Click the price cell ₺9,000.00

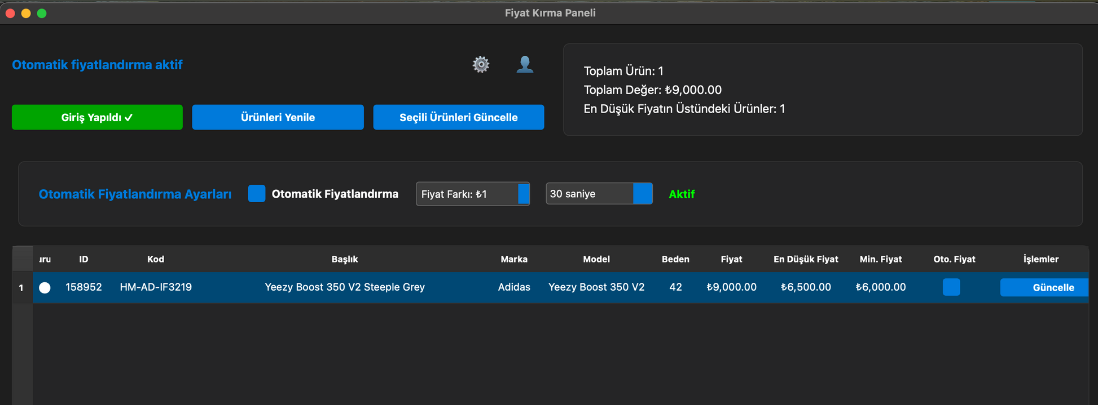(x=731, y=287)
